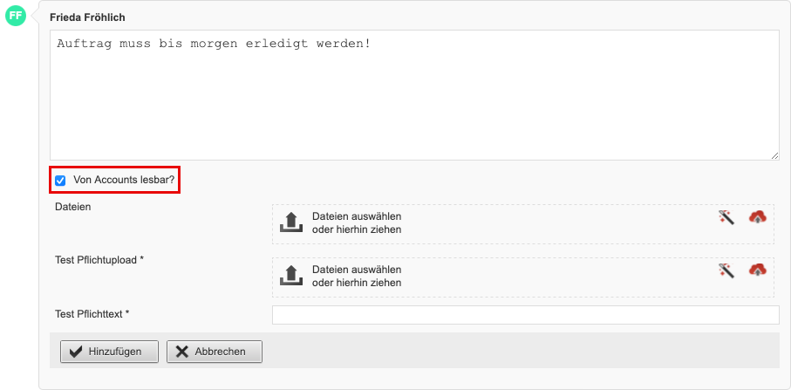Click the Hinzufügen button
Viewport: 791px width, 390px height.
click(x=110, y=352)
